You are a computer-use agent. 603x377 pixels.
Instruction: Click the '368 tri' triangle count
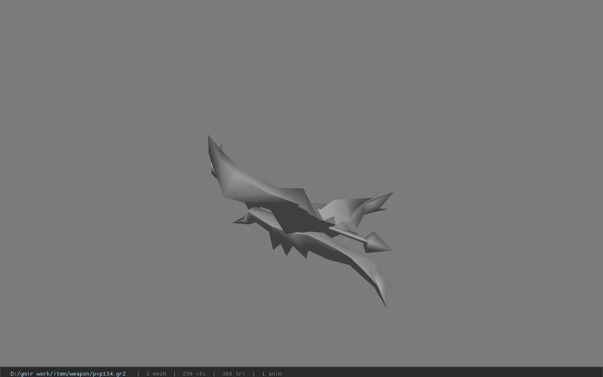pyautogui.click(x=233, y=374)
